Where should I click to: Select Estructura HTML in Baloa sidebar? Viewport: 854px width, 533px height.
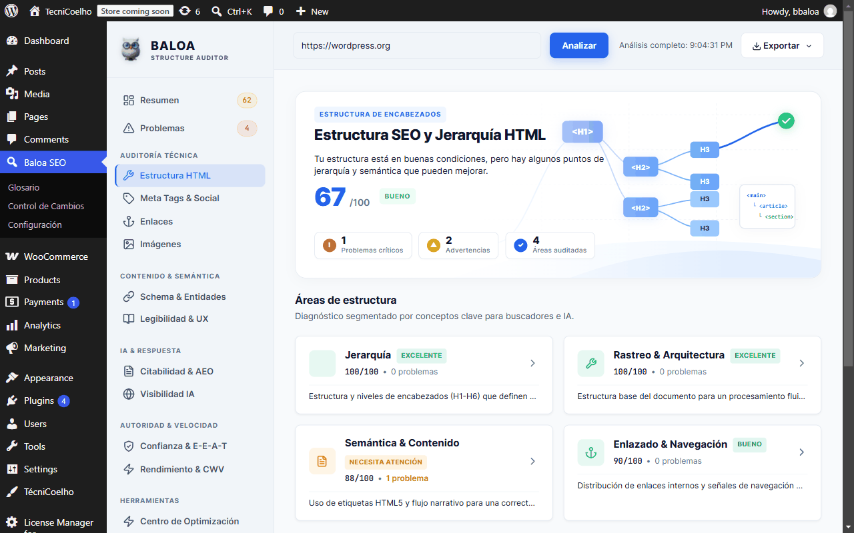point(190,175)
